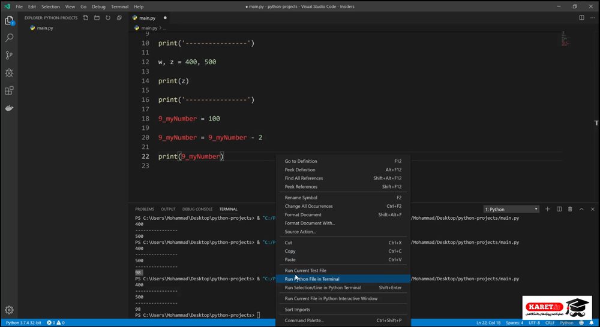This screenshot has width=600, height=327.
Task: Collapse all folders in Explorer
Action: click(x=119, y=17)
